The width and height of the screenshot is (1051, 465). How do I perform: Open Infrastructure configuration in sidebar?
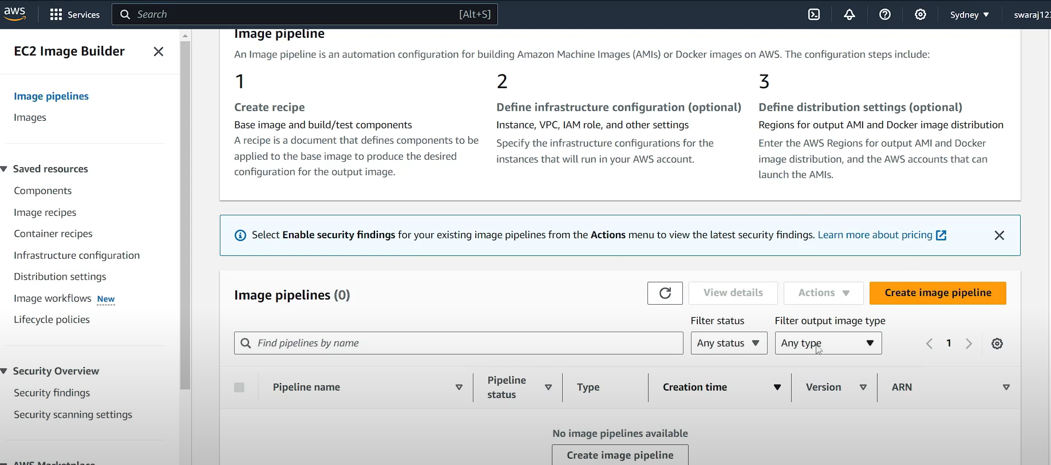77,255
